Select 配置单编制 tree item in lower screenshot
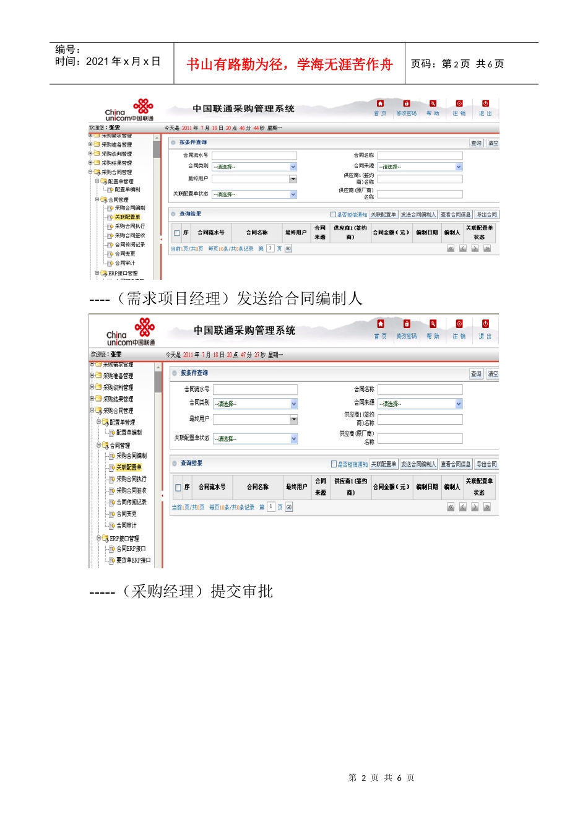 click(129, 433)
